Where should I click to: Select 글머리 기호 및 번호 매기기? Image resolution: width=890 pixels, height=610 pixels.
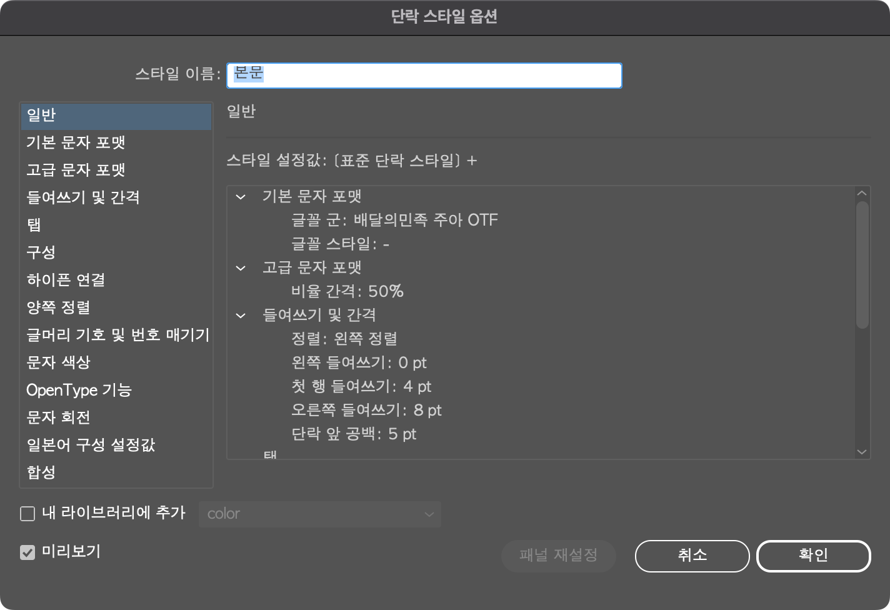[x=117, y=335]
